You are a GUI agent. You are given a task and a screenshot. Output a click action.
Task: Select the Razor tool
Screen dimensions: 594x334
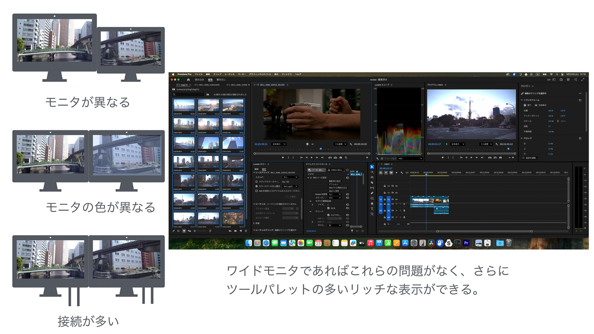(x=372, y=182)
